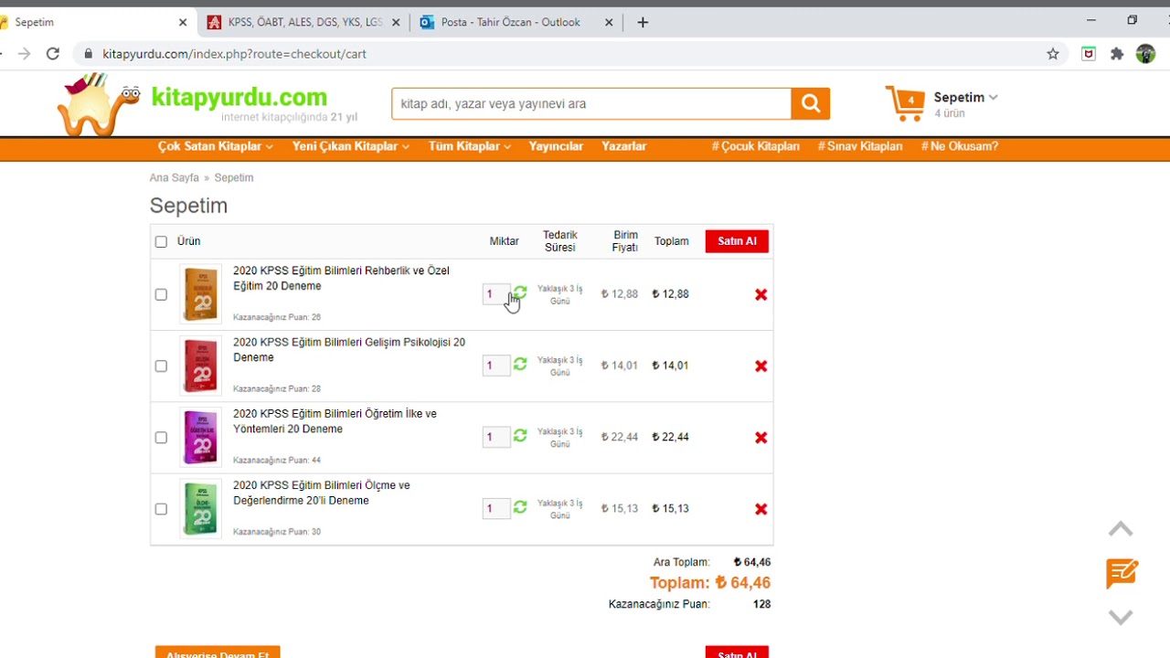The image size is (1170, 658).
Task: Click the browser address bar URL
Action: [234, 54]
